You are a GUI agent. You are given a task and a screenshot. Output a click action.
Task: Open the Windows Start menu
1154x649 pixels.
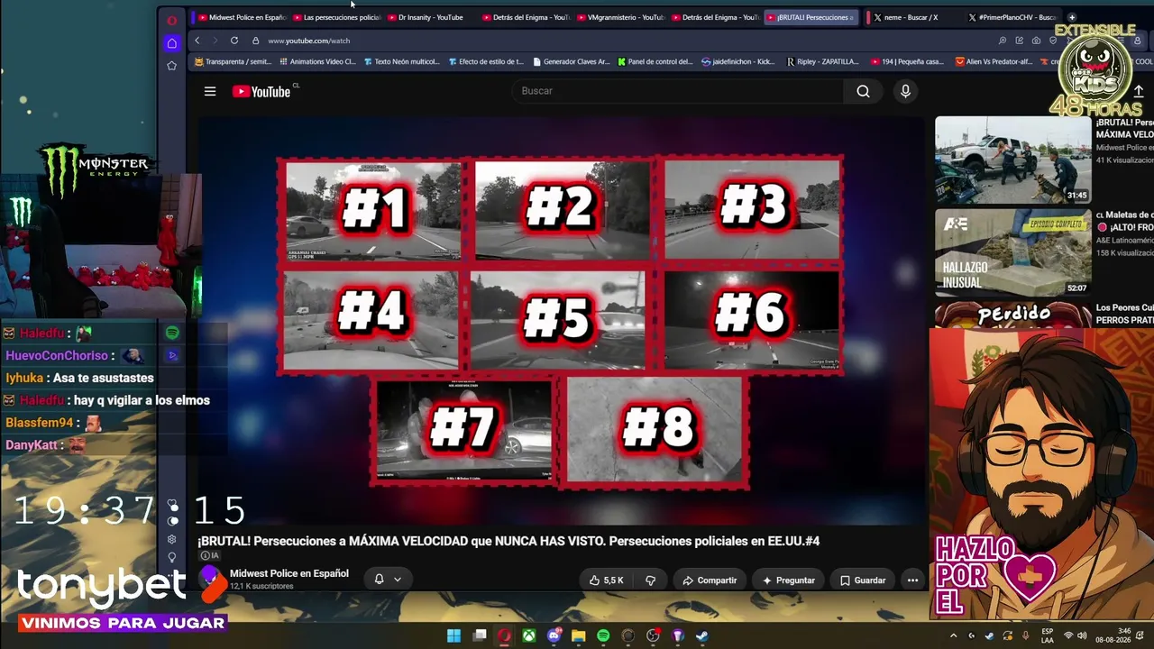[x=453, y=635]
